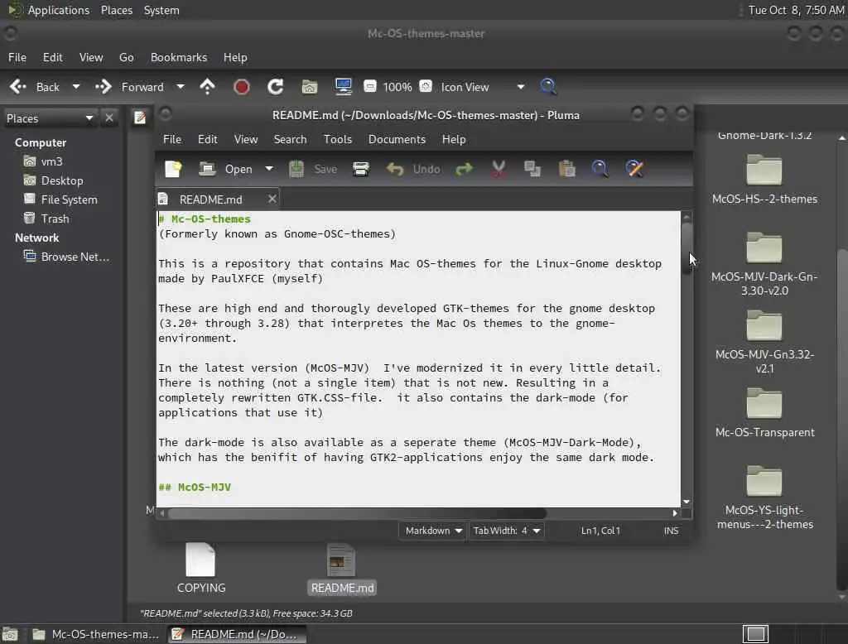
Task: Click the show desktop icon in bottom panel
Action: (10, 634)
